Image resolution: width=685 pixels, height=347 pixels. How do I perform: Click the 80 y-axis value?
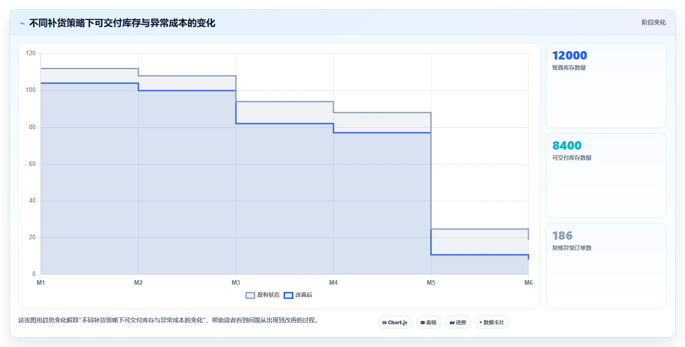[32, 127]
